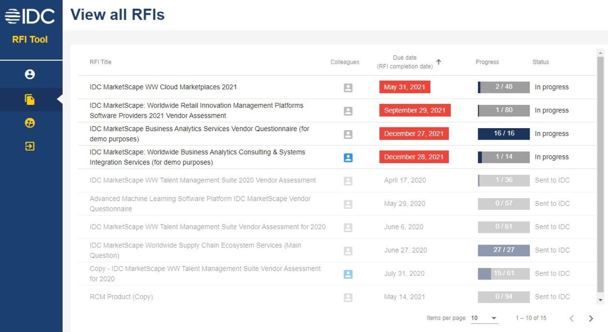Open Business Analytics Consulting & Systems Integration RFI
608x332 pixels.
coord(197,157)
